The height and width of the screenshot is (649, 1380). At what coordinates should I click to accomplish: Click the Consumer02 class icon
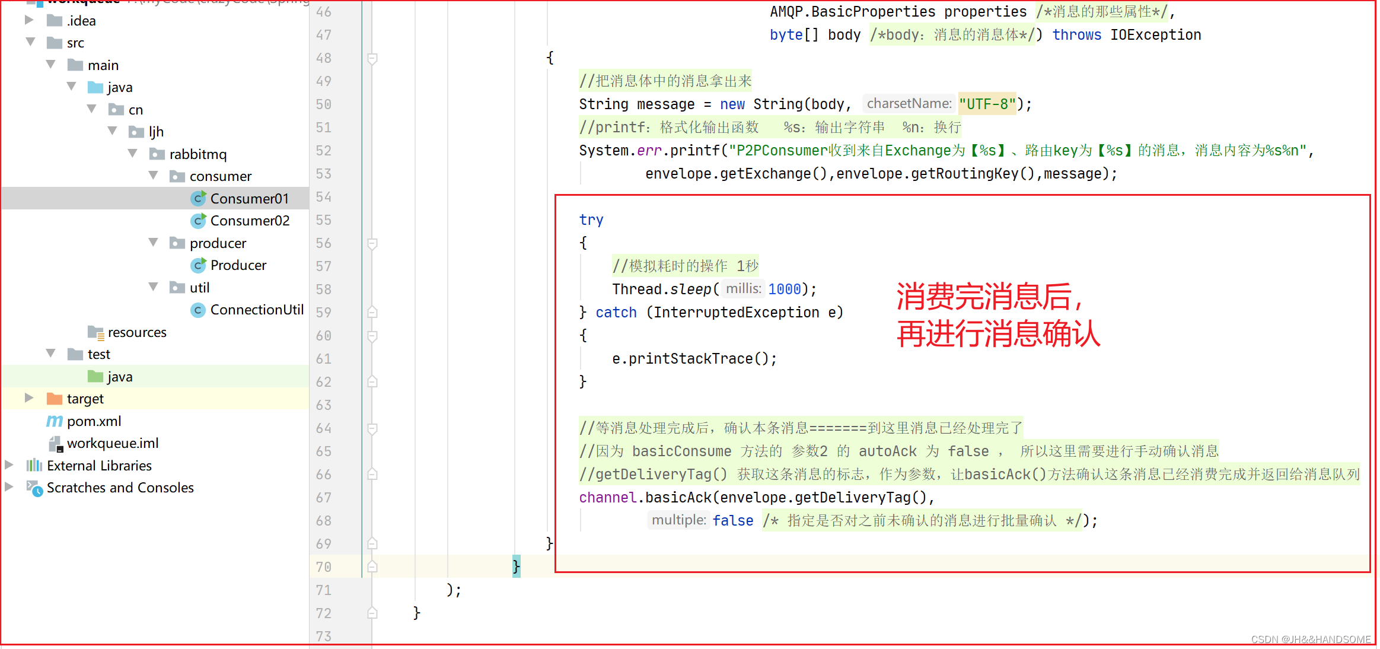198,221
